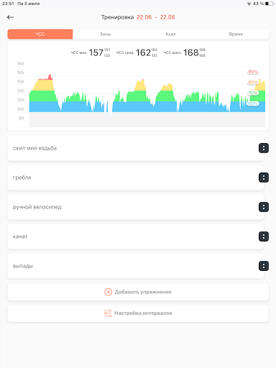Open options menu for выпады
Image resolution: width=276 pixels, height=368 pixels.
(264, 266)
